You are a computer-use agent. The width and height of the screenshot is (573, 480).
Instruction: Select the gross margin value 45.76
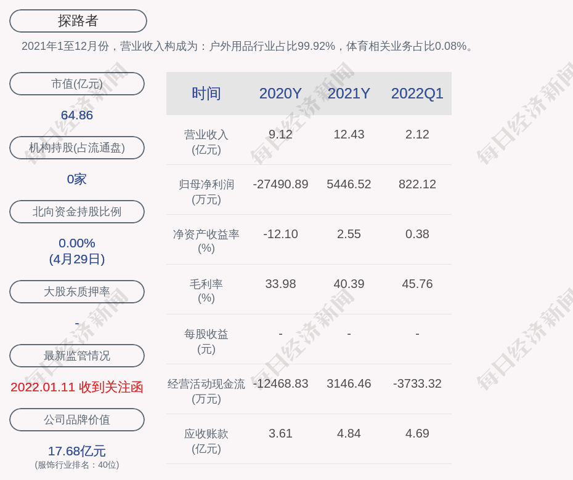tap(417, 284)
